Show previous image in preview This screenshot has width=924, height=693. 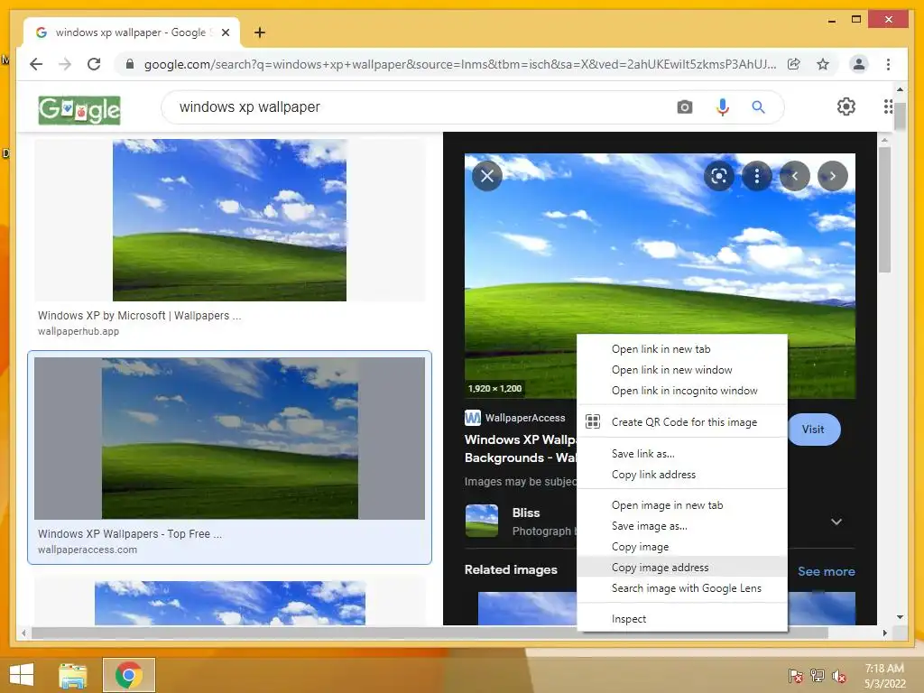795,176
